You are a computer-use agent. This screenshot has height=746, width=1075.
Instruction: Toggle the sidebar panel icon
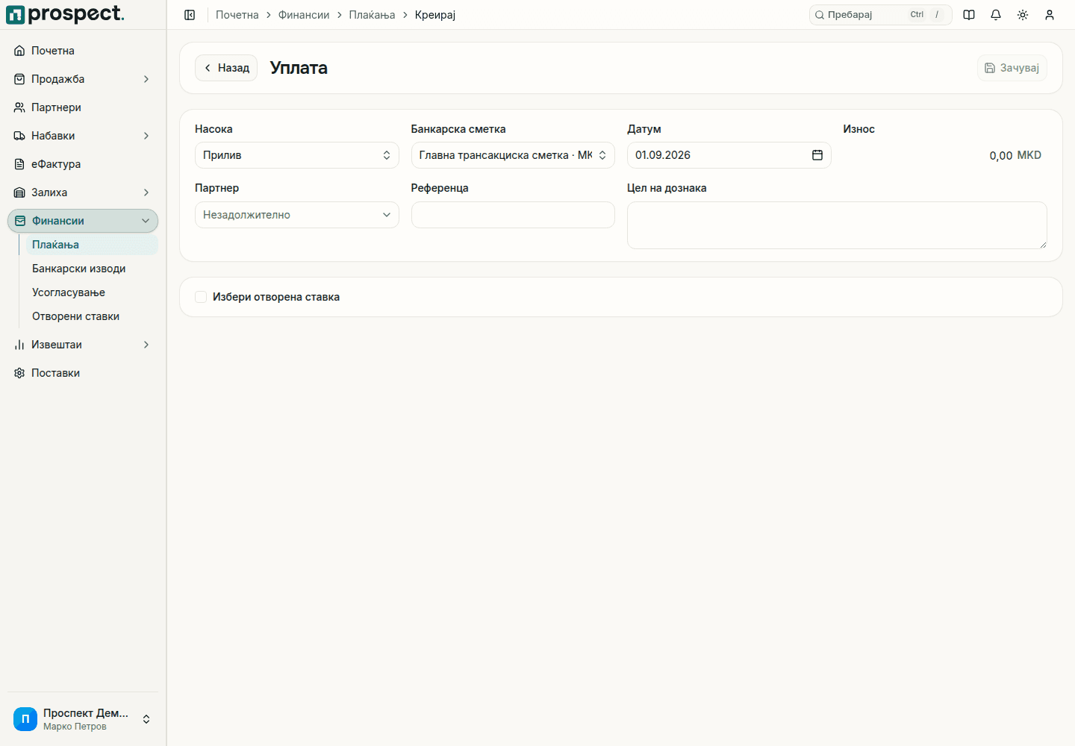(x=190, y=15)
